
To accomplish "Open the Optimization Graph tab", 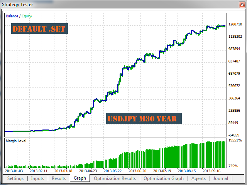I will coord(164,178).
